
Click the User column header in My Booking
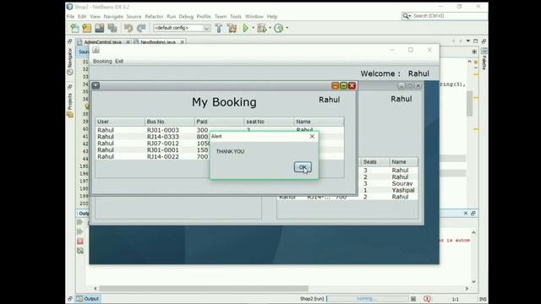(120, 122)
